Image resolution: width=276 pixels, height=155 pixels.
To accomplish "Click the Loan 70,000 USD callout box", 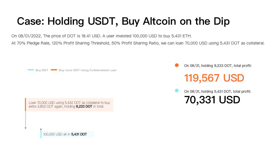I will pyautogui.click(x=69, y=104).
